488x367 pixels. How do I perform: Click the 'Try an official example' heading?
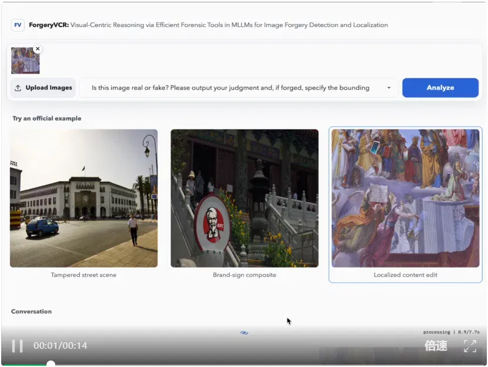click(46, 118)
